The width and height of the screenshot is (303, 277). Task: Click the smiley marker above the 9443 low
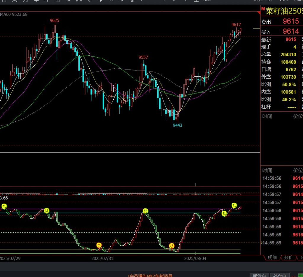coord(171,246)
